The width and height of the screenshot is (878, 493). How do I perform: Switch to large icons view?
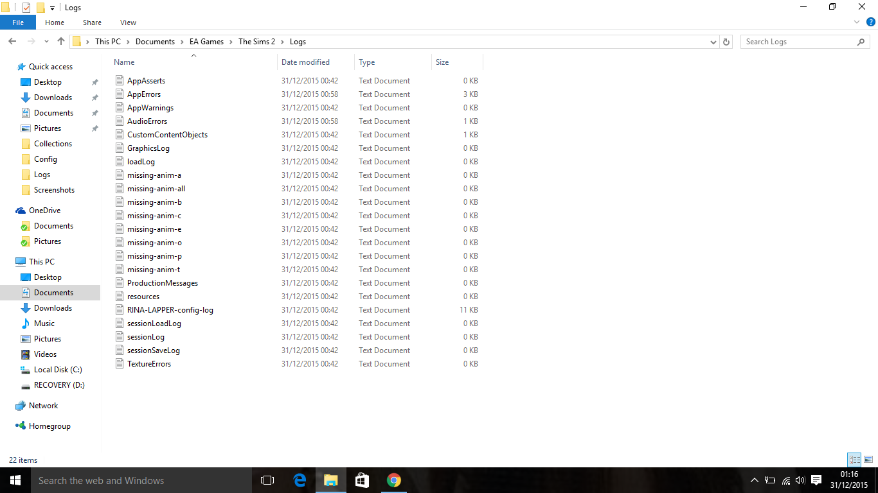click(868, 460)
